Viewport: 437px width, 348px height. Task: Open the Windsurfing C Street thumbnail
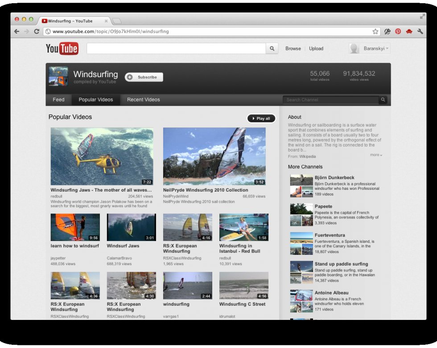pyautogui.click(x=244, y=286)
